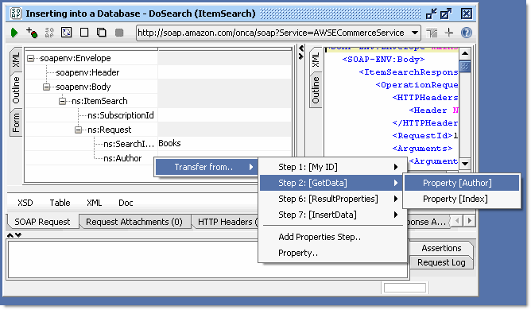Open Step 7: [InsertData] submenu

[332, 215]
